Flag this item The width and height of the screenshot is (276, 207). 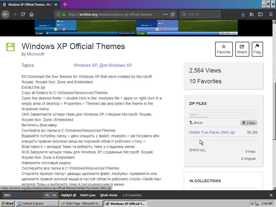[257, 49]
